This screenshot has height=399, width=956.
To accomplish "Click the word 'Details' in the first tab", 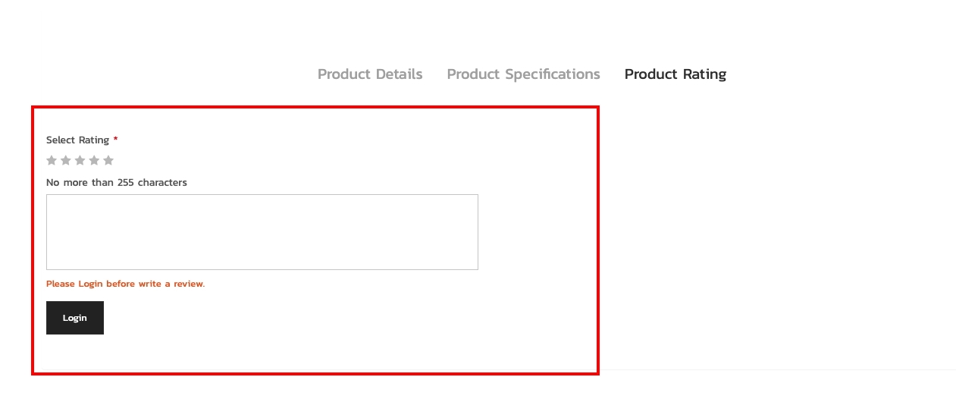I will [x=397, y=74].
